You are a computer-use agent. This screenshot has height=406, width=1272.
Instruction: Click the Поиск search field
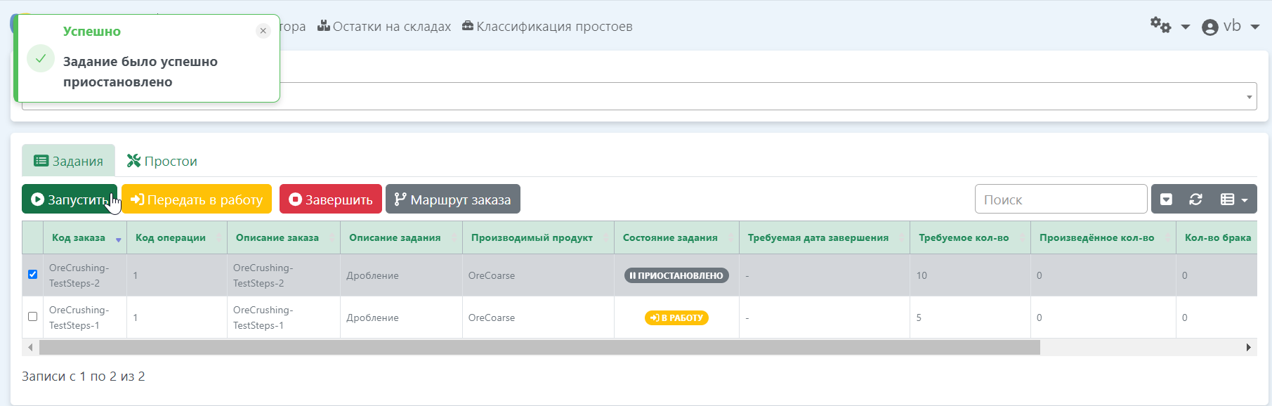(x=1061, y=199)
